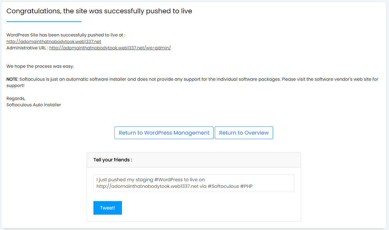389x230 pixels.
Task: Open the pushed live site URL link
Action: coord(54,42)
